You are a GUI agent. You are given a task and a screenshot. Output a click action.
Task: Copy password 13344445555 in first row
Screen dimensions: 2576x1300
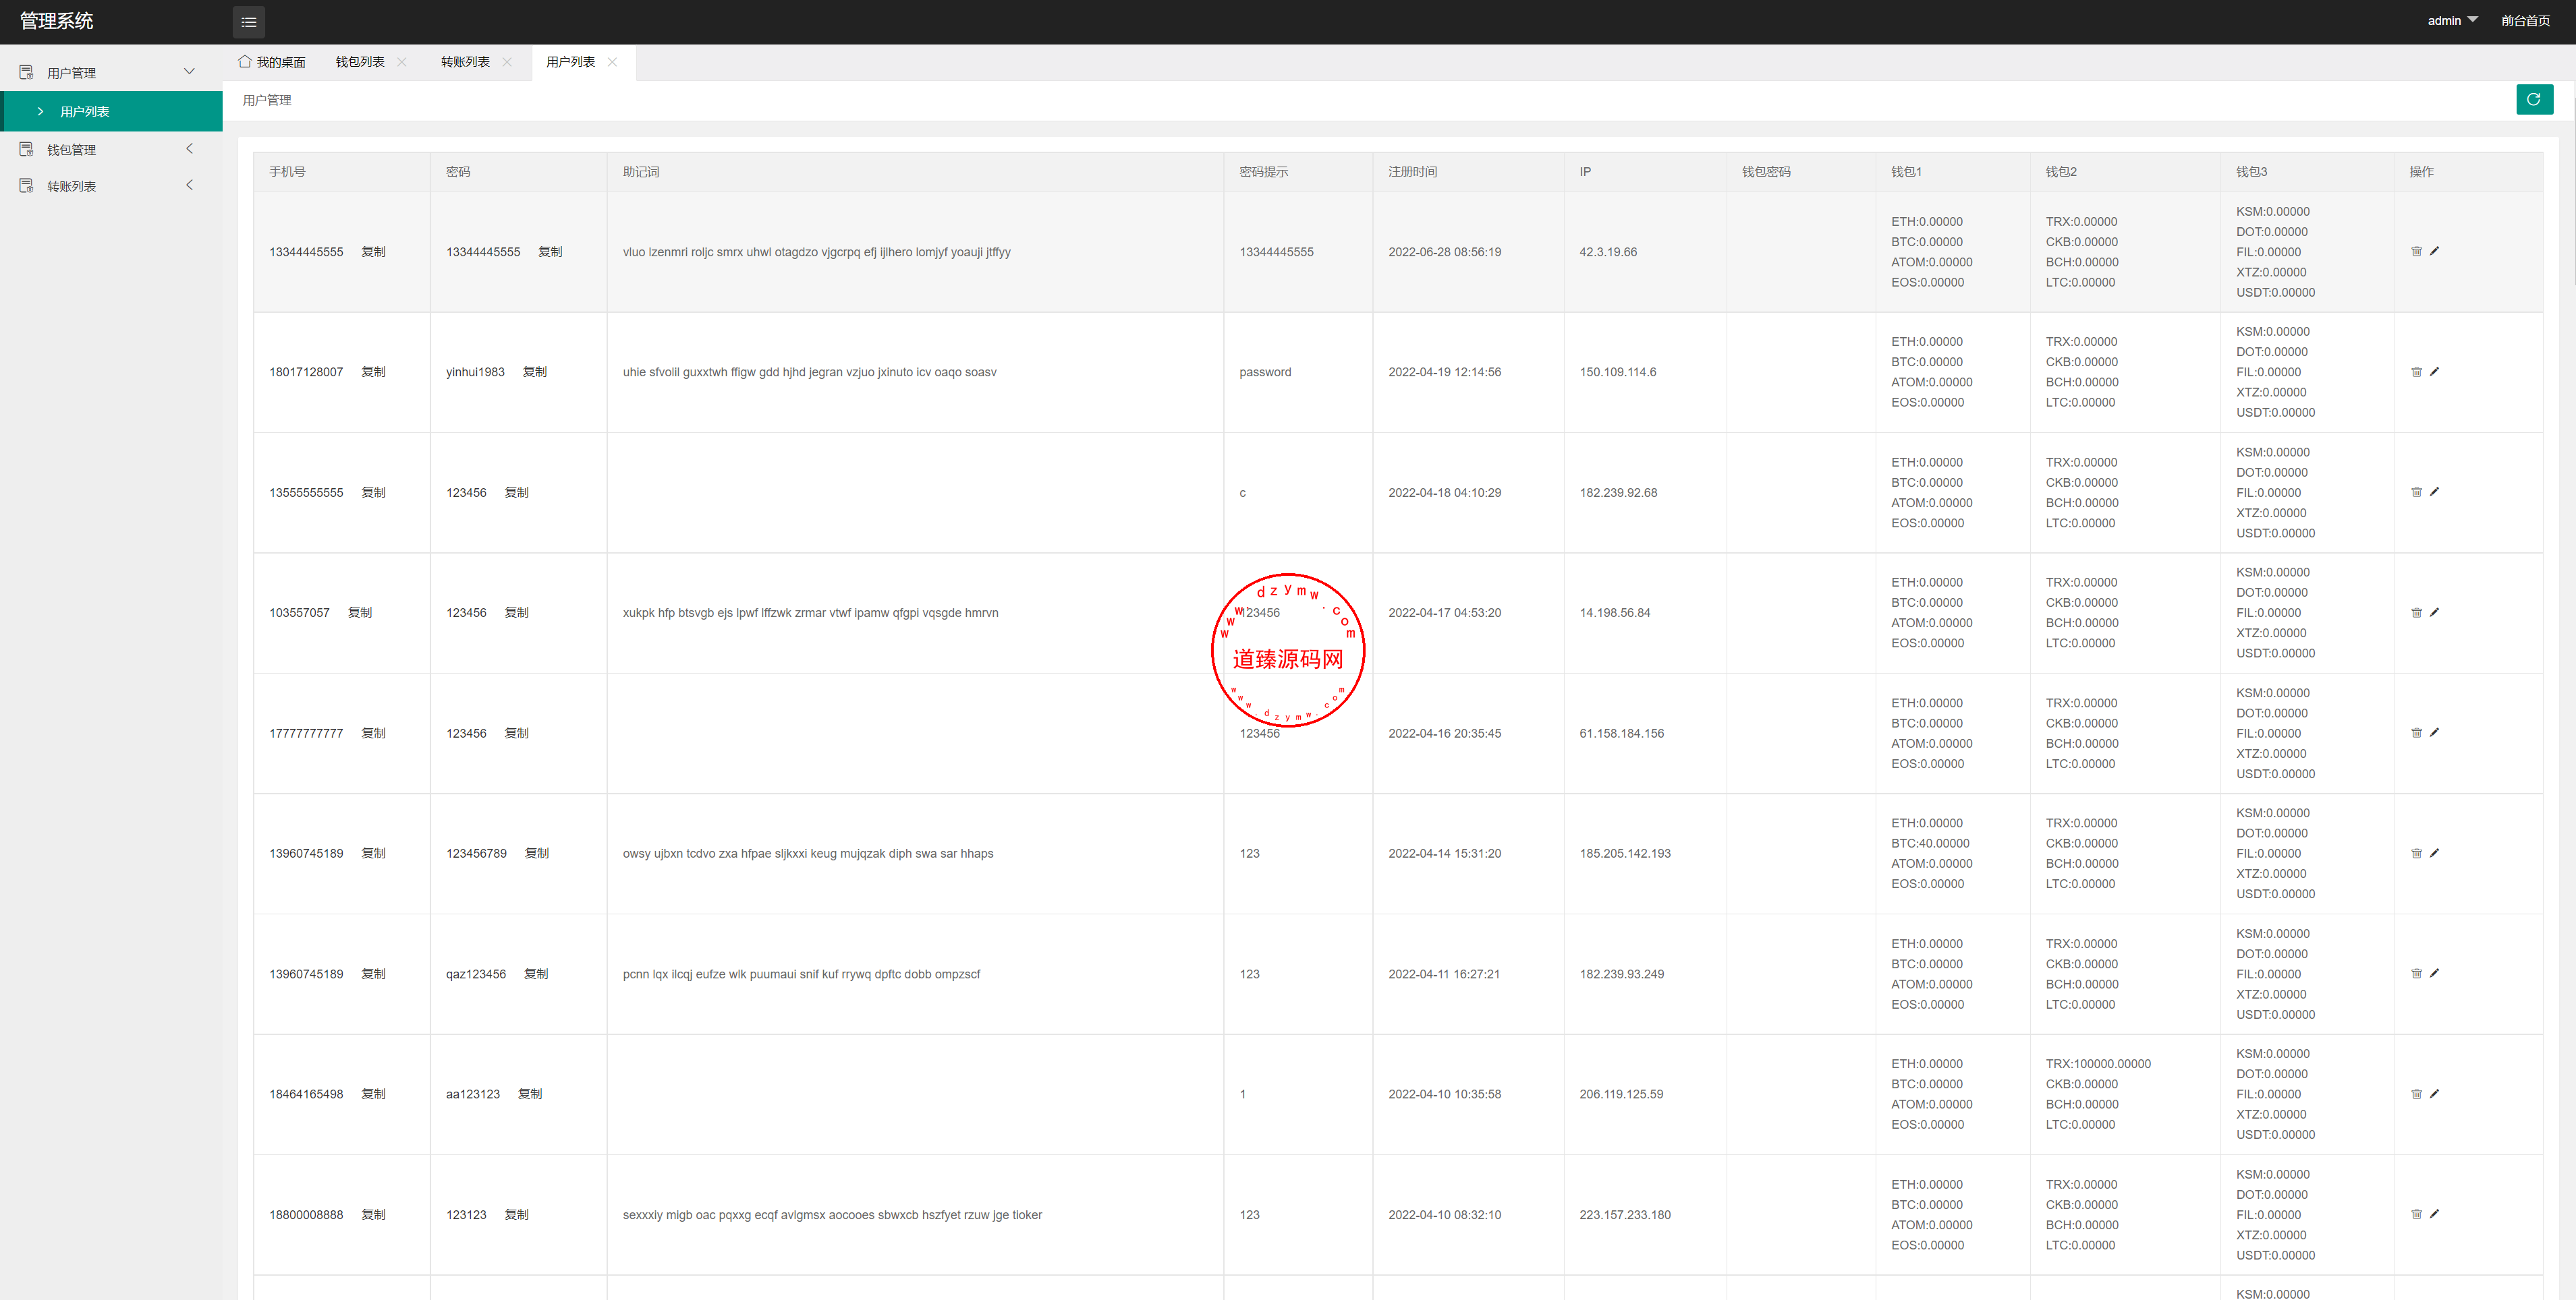550,252
